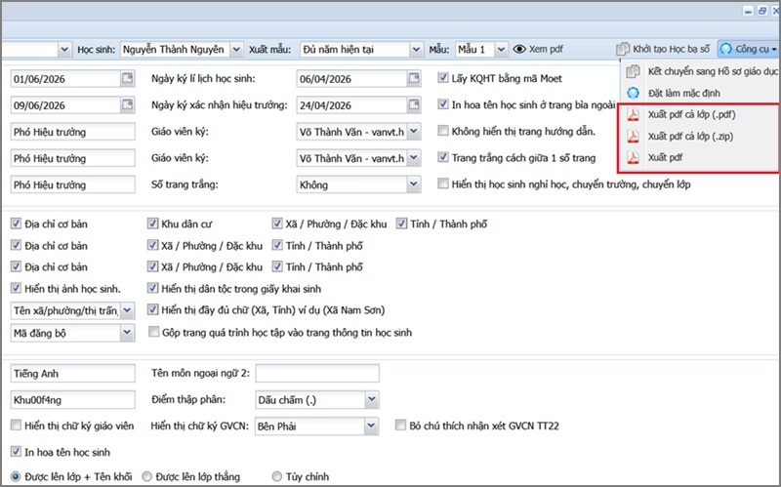
Task: Check Hiển thị chữ ký giáo viên
Action: [x=16, y=426]
